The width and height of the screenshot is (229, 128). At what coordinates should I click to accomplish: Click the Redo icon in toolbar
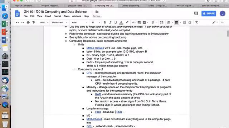23,22
